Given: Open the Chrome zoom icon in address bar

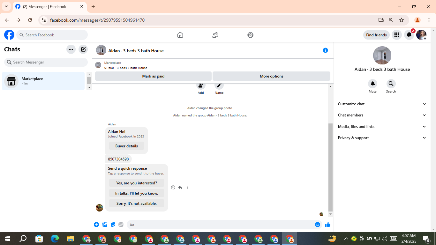Looking at the screenshot, I should click(391, 20).
